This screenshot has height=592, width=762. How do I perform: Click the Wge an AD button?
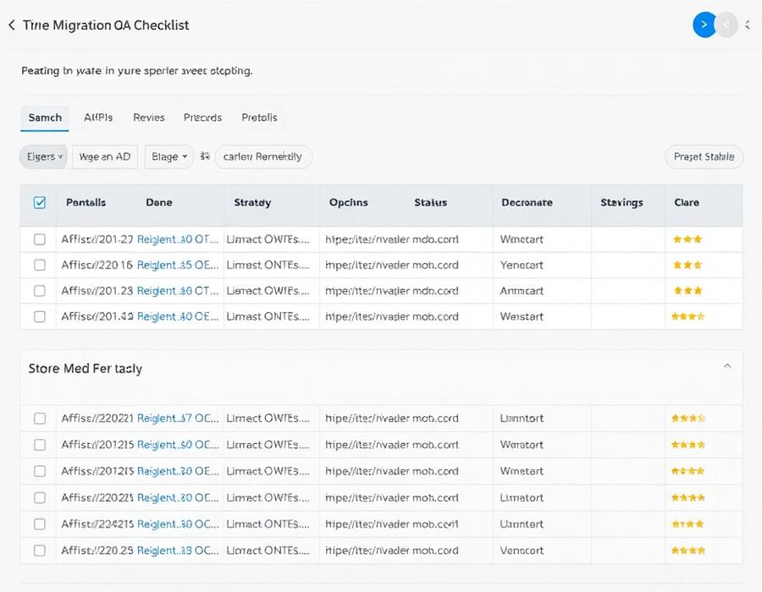[105, 156]
